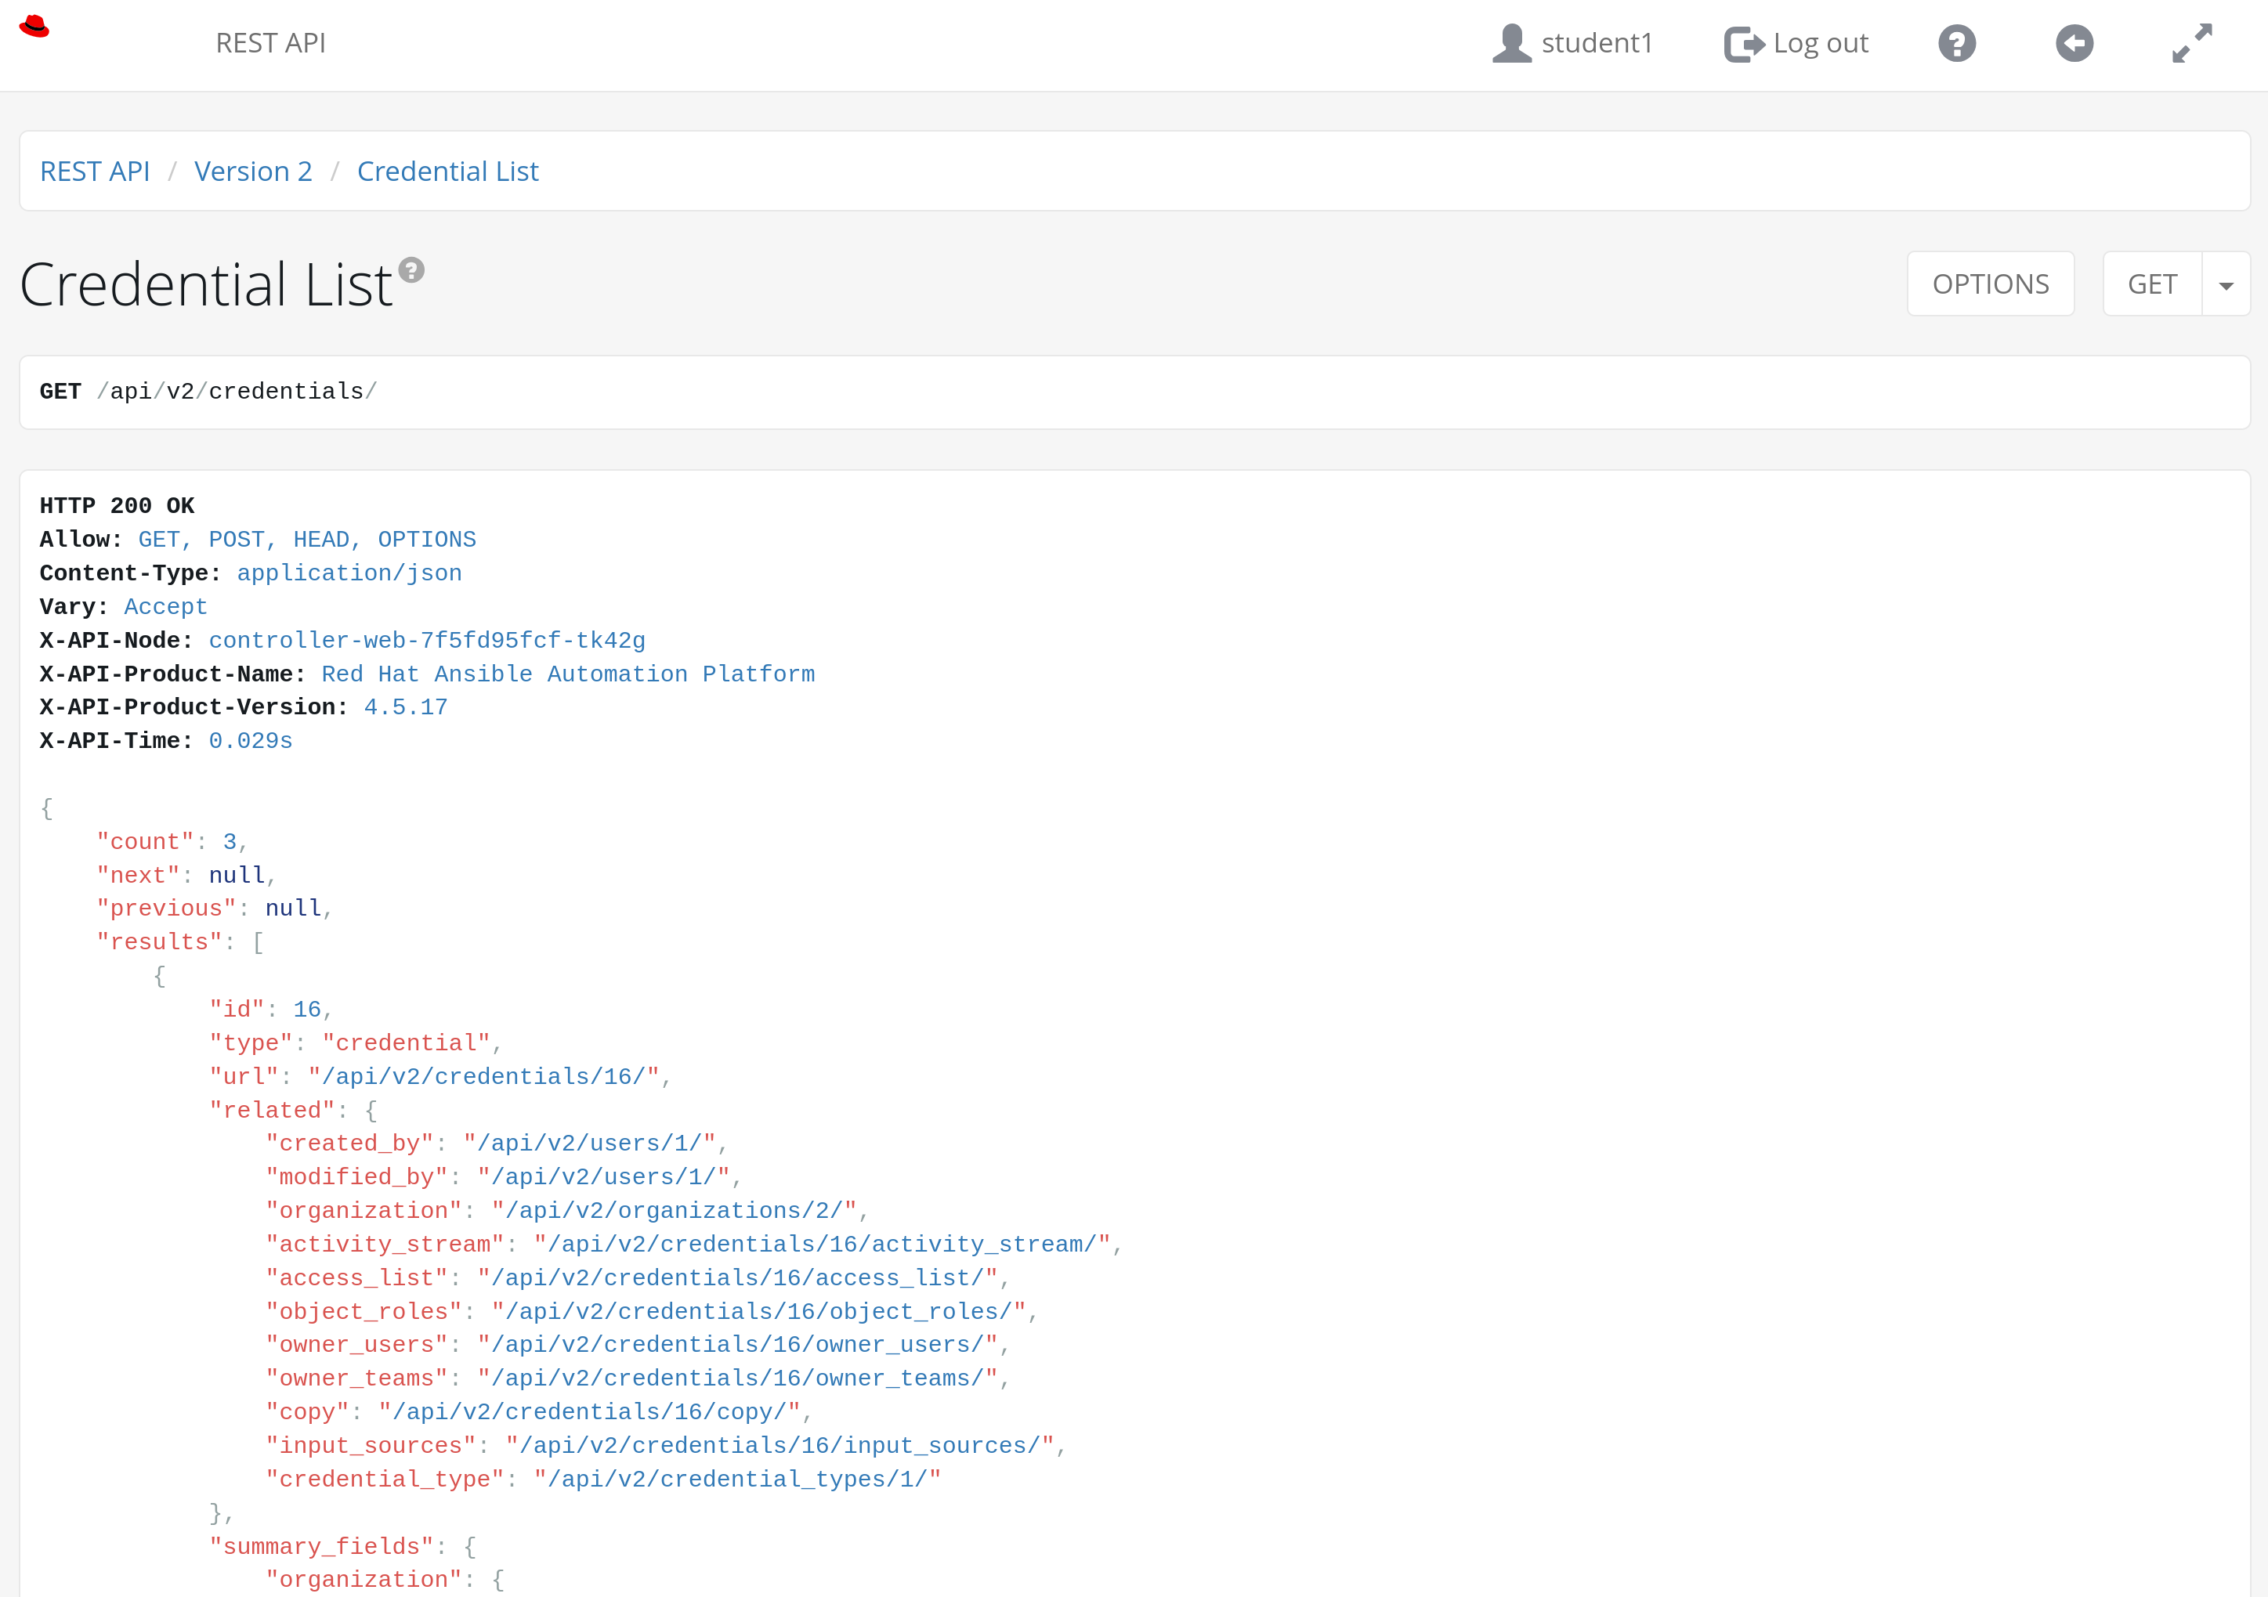This screenshot has width=2268, height=1597.
Task: Click the GET /api/v2/credentials/ request box
Action: [1134, 392]
